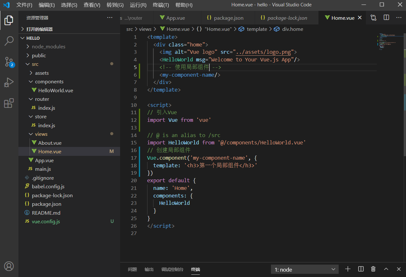Image resolution: width=406 pixels, height=277 pixels.
Task: Open the 终端(T) menu
Action: 161,5
